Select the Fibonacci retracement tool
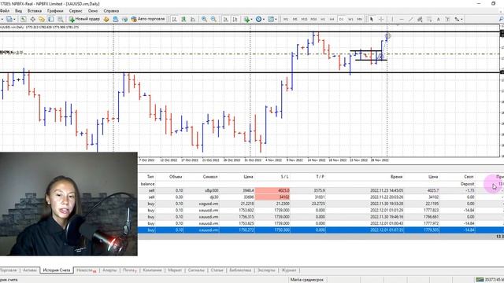 (x=429, y=19)
